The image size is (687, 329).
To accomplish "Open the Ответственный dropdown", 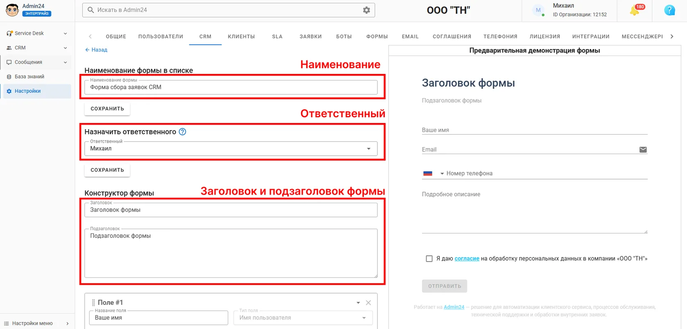I will click(231, 149).
